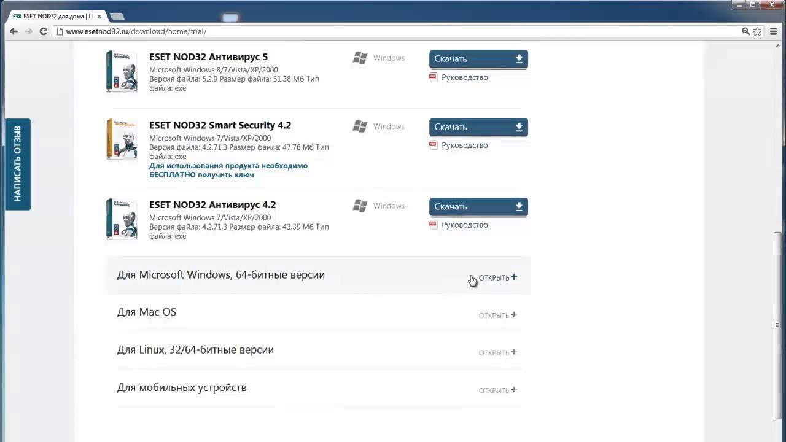Click PDF icon beside Антивирус 4.2 manual

pos(434,225)
